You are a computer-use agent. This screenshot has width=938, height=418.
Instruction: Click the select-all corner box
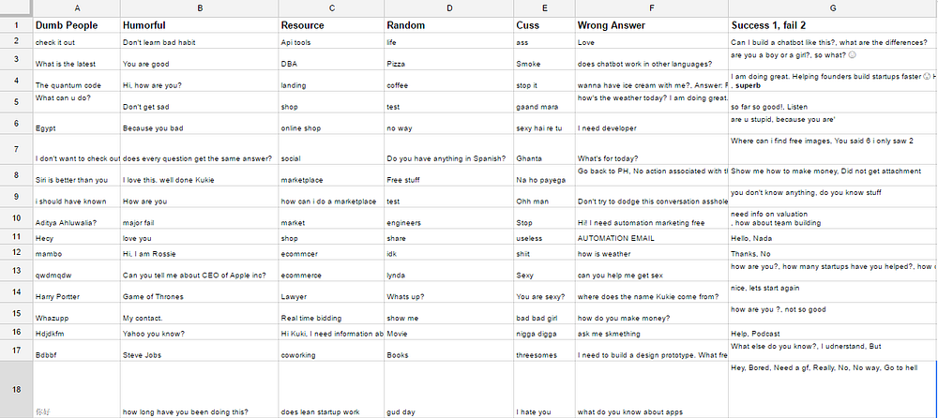pyautogui.click(x=16, y=8)
